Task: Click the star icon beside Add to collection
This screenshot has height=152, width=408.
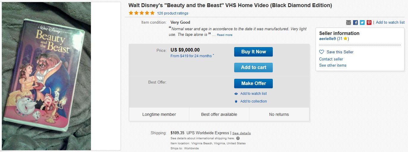Action: [236, 101]
